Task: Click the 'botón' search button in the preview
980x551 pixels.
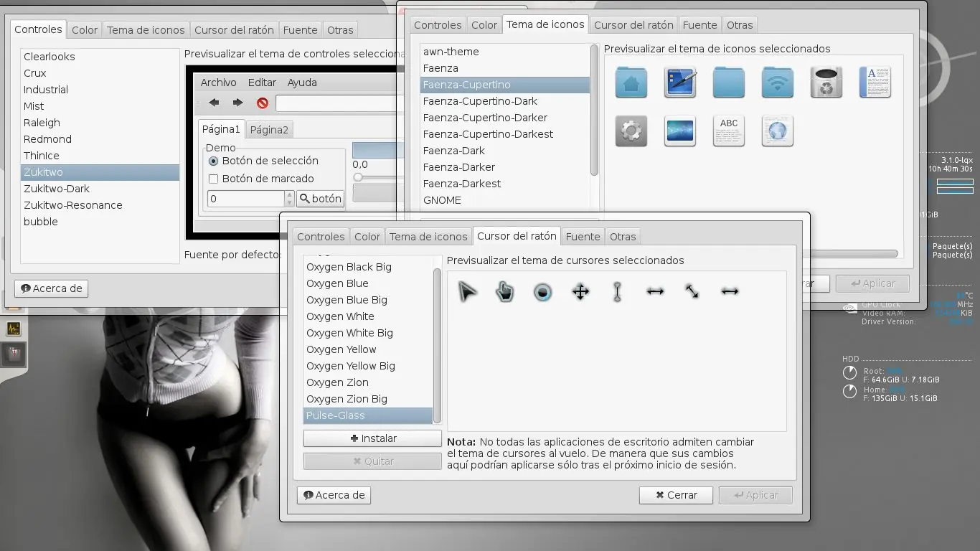Action: 321,199
